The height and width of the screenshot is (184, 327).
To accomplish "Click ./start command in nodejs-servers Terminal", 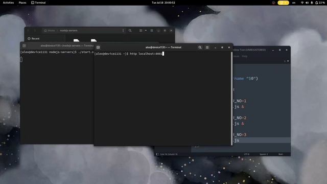I will (x=86, y=52).
